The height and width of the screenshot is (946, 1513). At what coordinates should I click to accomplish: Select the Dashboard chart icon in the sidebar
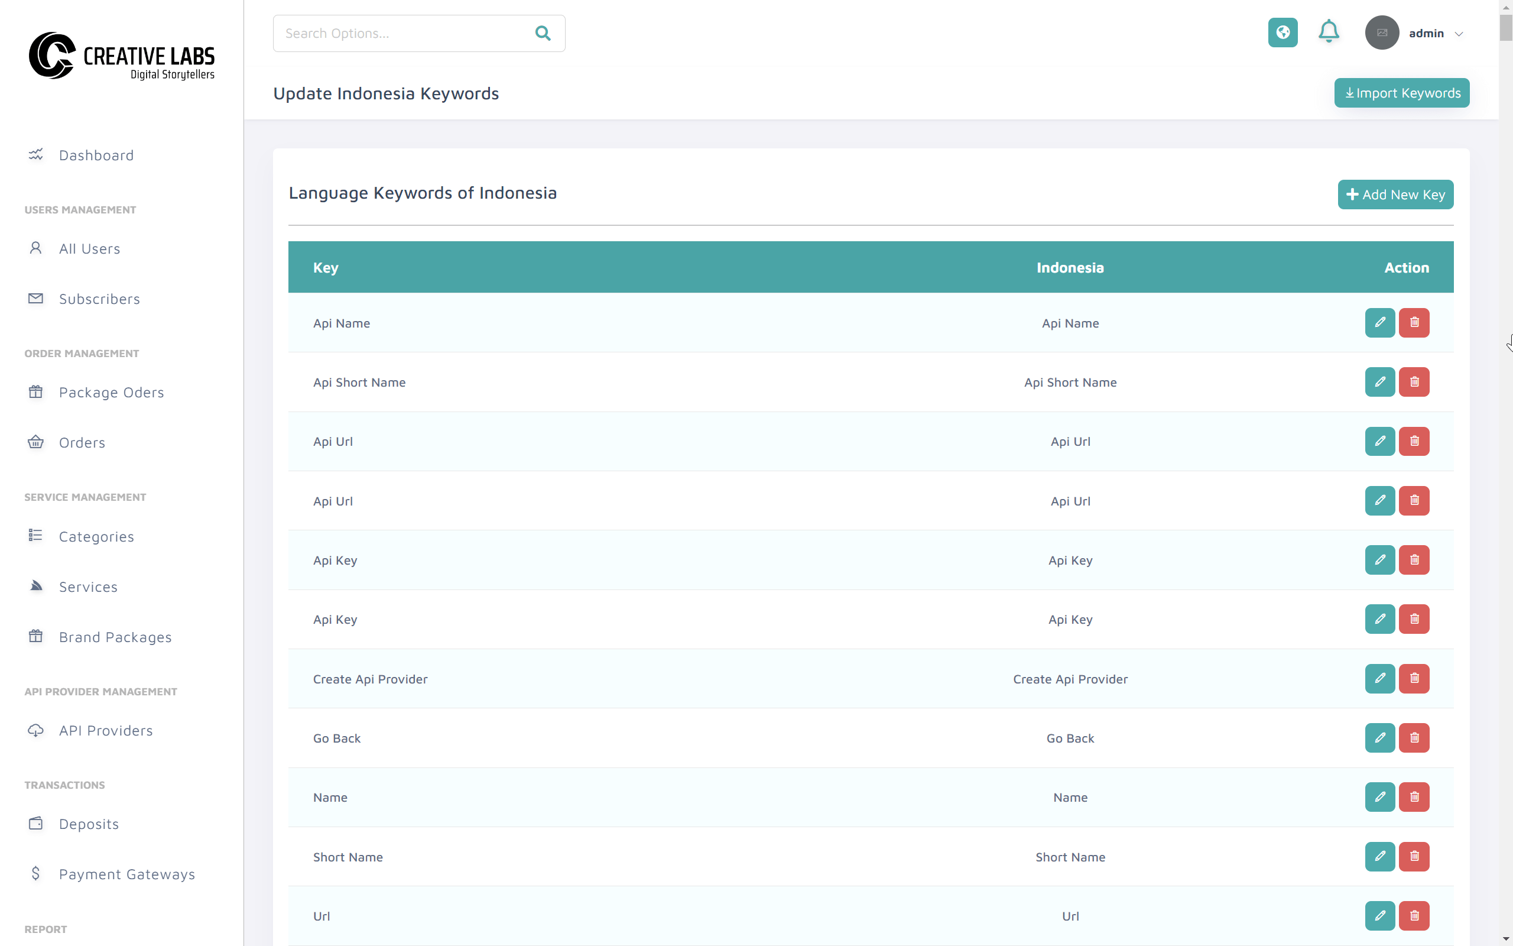(35, 154)
